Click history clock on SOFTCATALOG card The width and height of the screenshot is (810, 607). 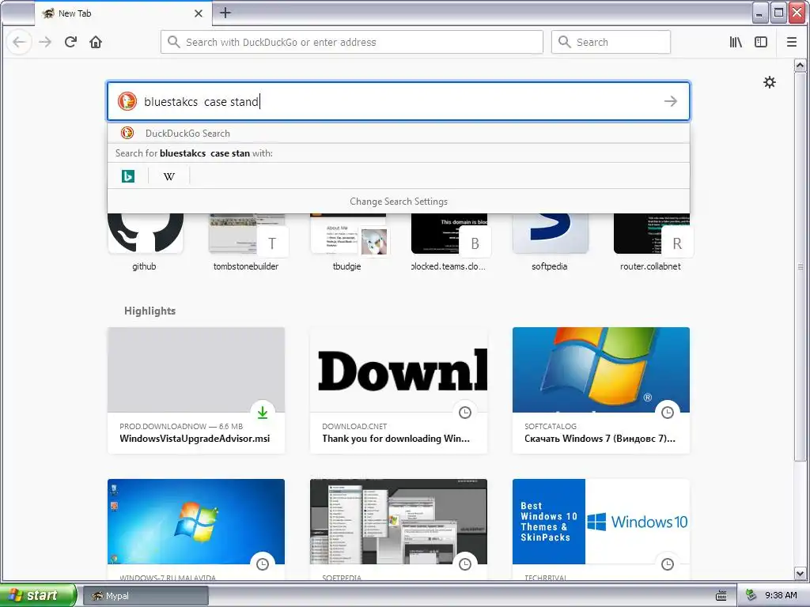[668, 412]
